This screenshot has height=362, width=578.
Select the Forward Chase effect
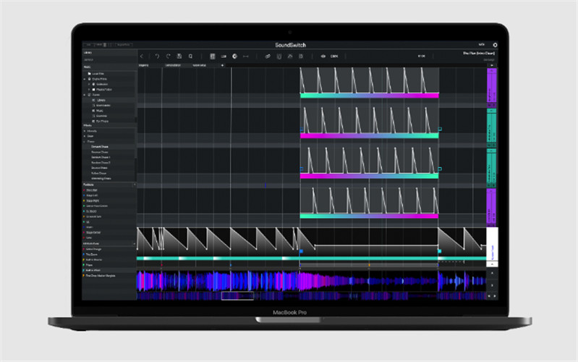[x=100, y=147]
